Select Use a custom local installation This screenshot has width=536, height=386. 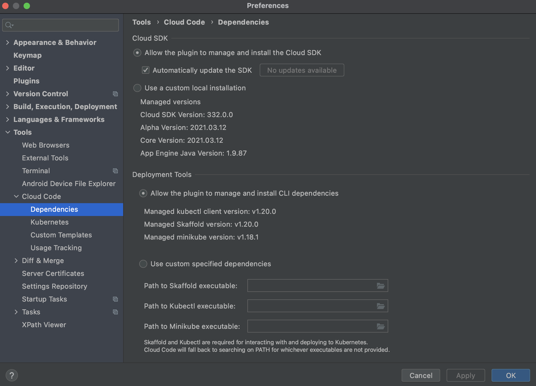tap(137, 88)
